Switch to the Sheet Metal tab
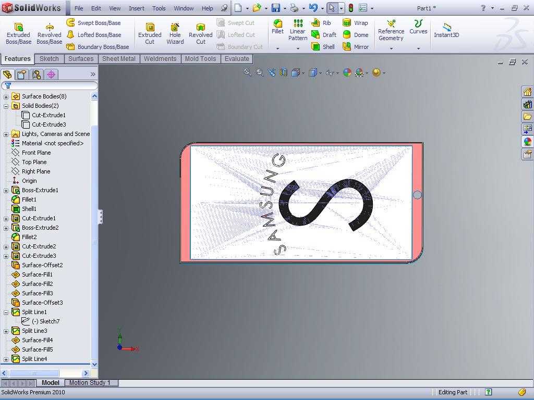 [x=119, y=58]
